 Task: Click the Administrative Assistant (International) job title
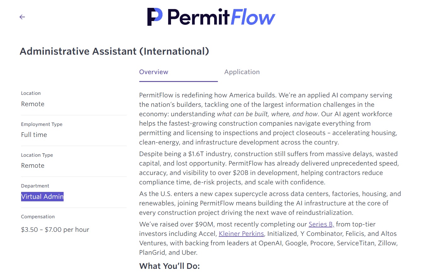tap(114, 51)
